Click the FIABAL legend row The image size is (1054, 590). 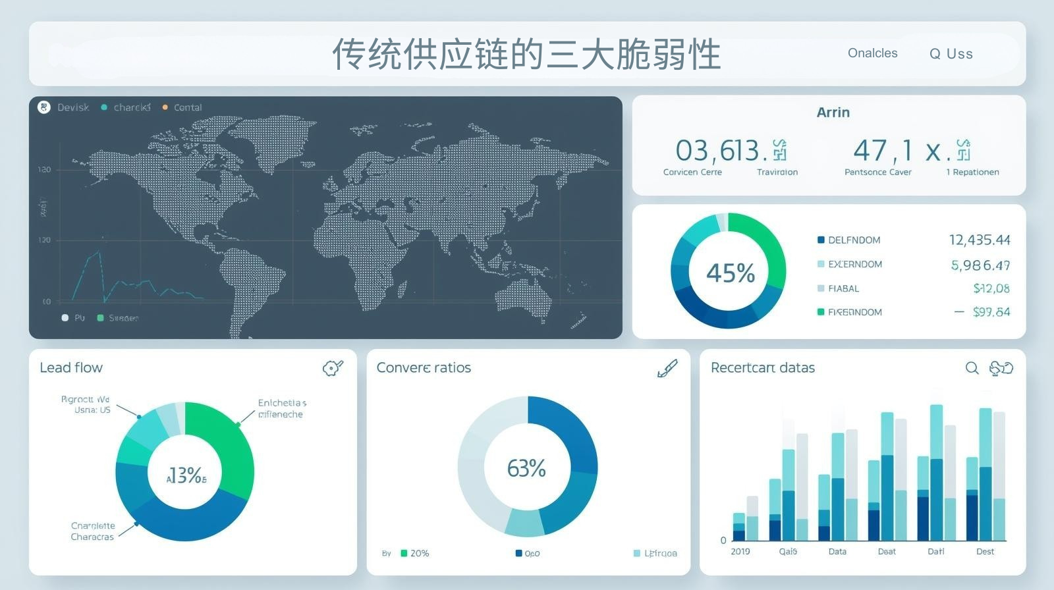pos(843,288)
